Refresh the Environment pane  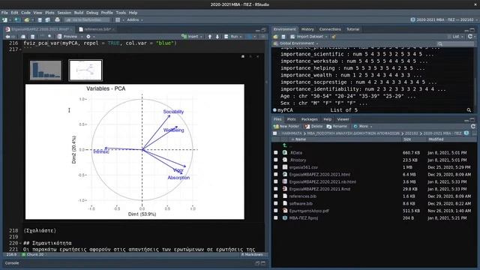[470, 37]
